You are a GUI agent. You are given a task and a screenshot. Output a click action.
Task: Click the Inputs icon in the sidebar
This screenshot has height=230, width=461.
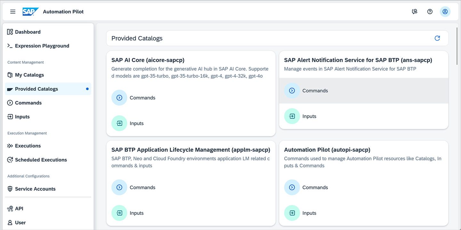tap(10, 117)
